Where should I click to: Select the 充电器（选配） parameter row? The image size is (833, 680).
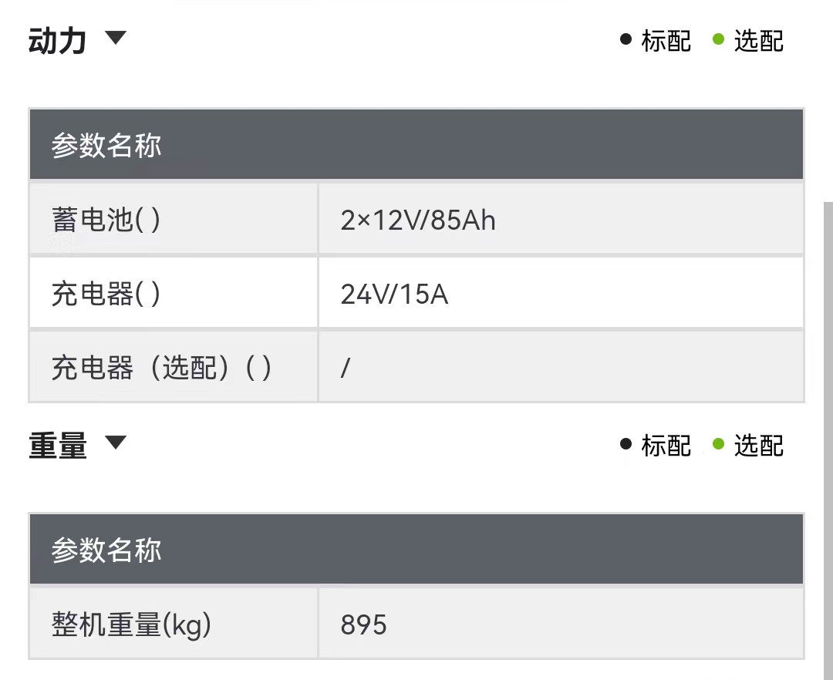pos(416,366)
